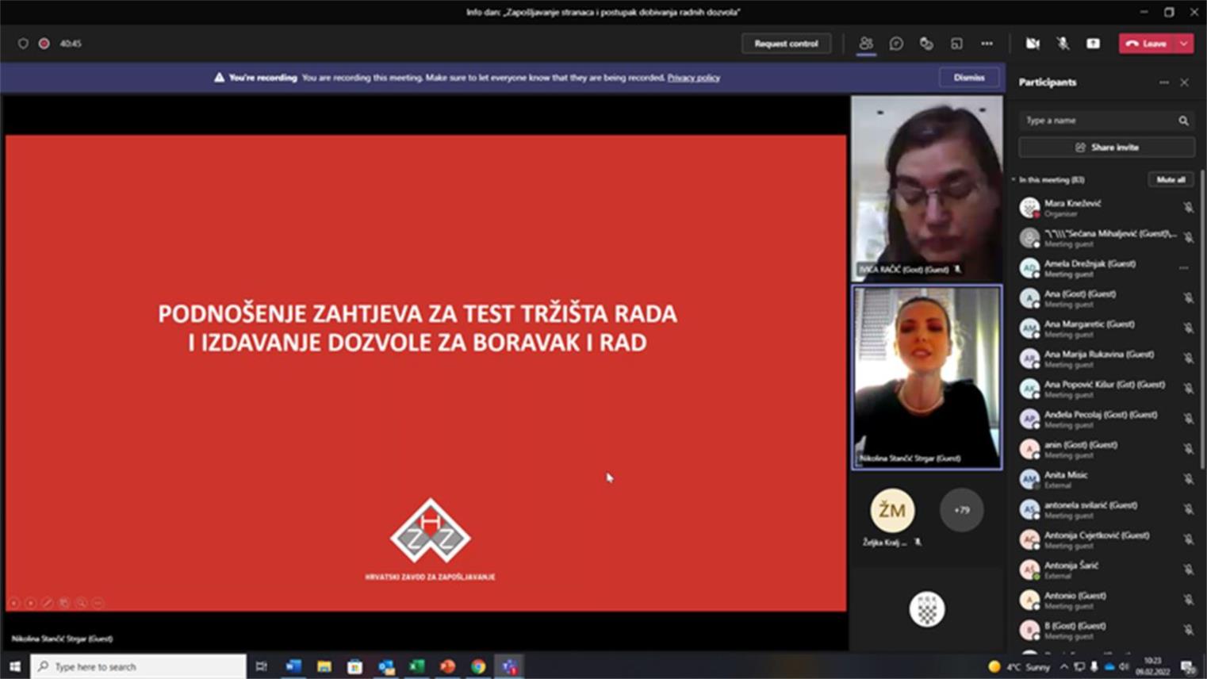Dismiss the recording notification banner
This screenshot has height=679, width=1207.
point(969,78)
